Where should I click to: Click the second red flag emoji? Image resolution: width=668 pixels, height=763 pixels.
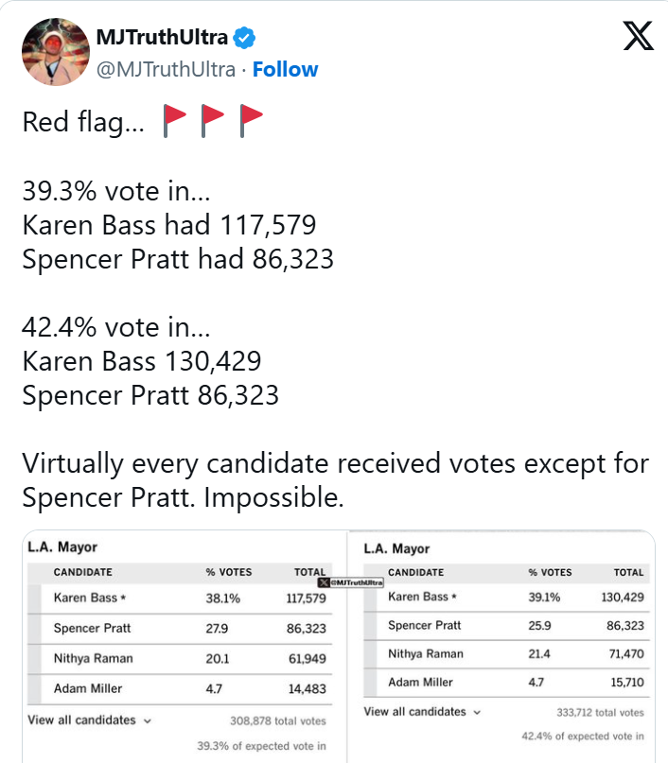(212, 120)
